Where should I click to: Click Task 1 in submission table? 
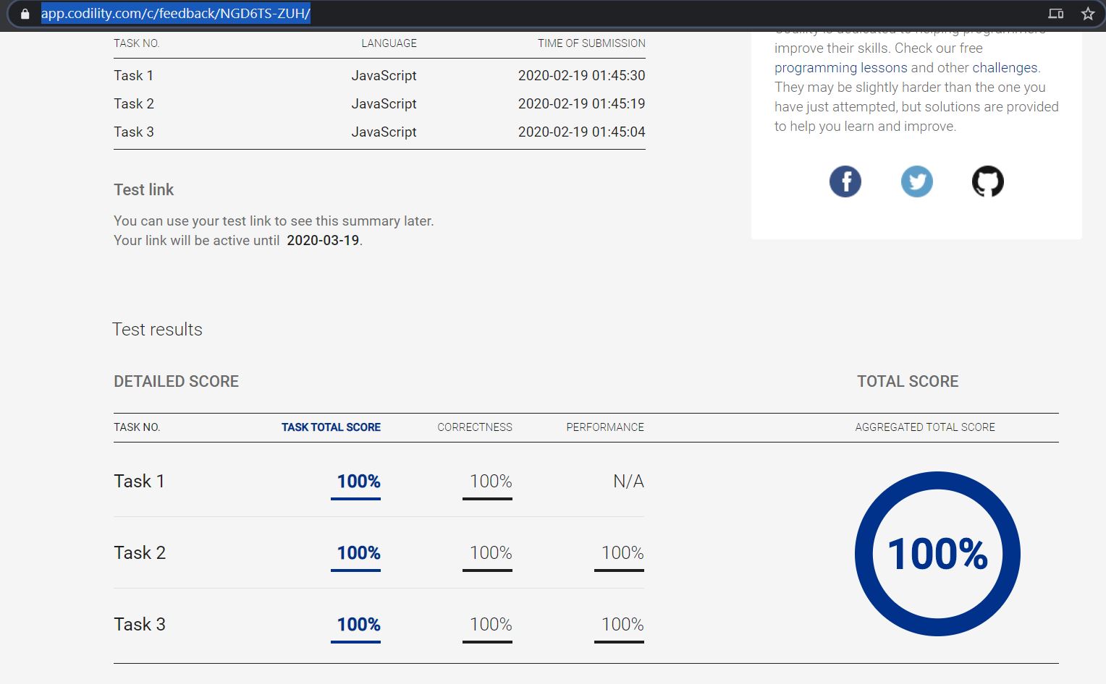(133, 76)
